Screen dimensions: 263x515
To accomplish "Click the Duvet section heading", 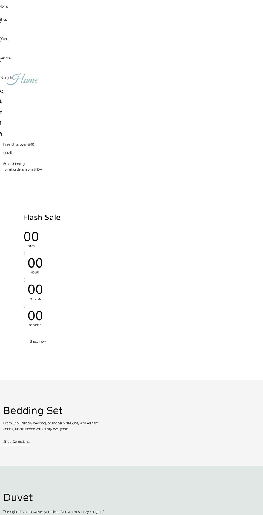I will point(18,497).
